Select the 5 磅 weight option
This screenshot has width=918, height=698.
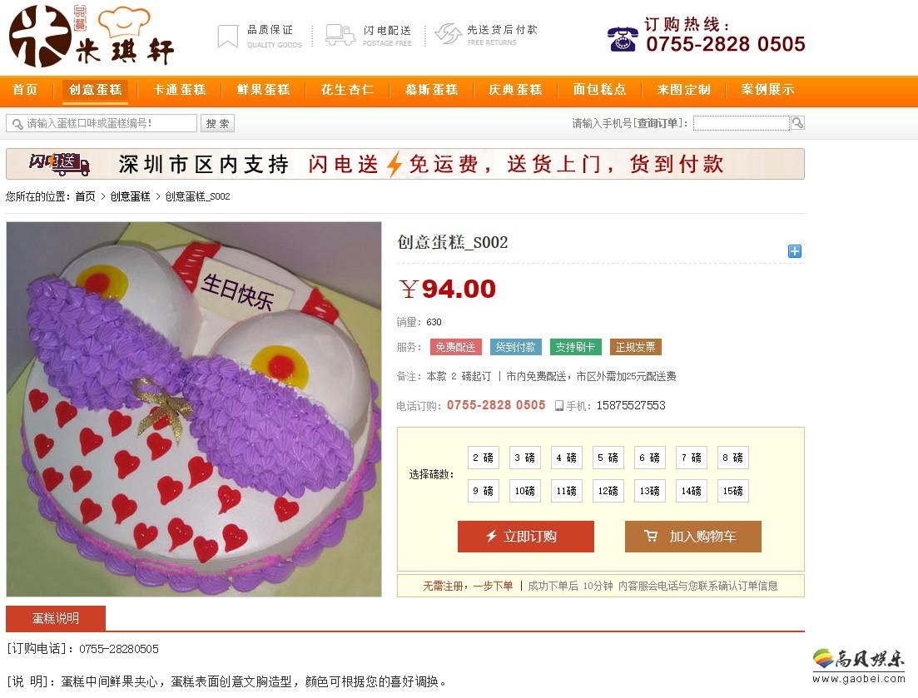point(608,458)
